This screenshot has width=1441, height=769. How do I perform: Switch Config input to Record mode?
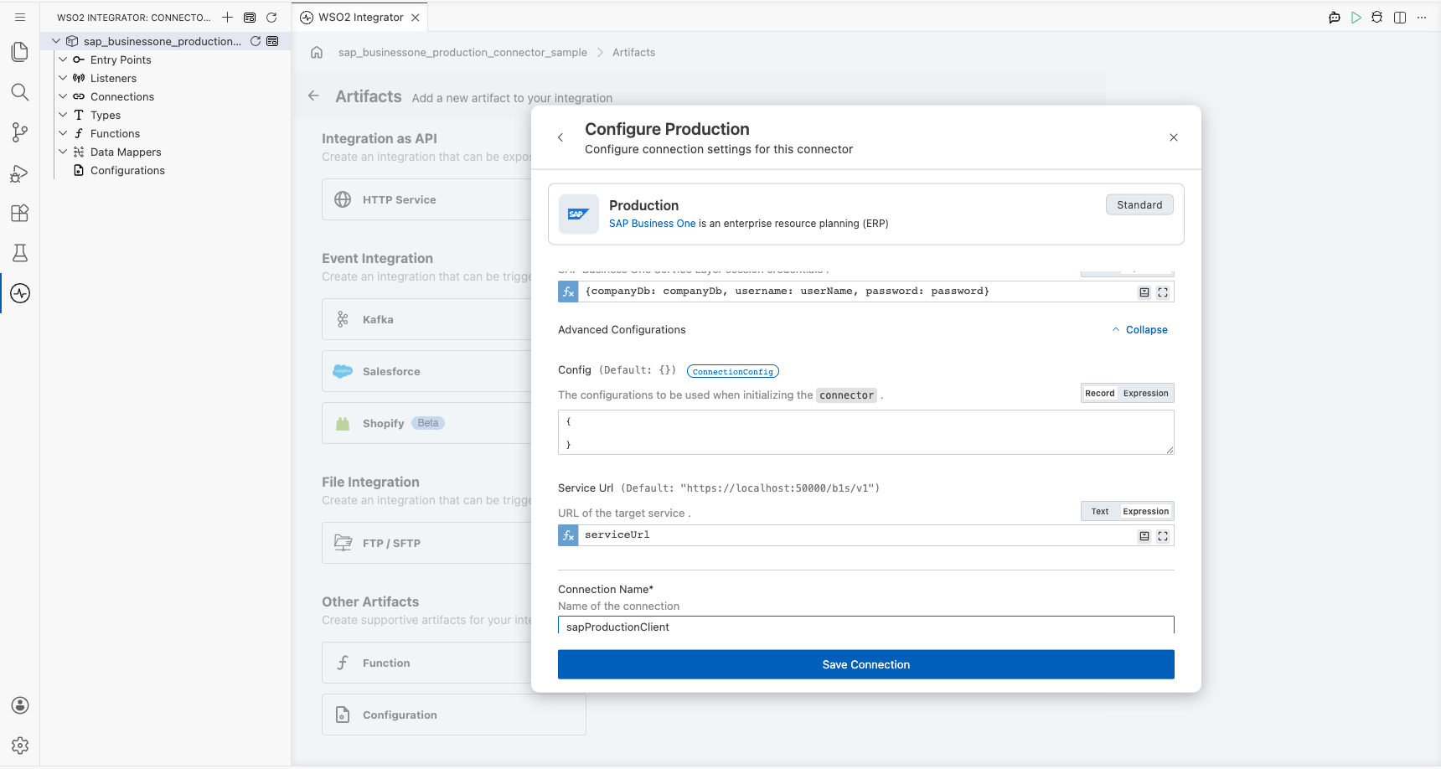point(1100,394)
